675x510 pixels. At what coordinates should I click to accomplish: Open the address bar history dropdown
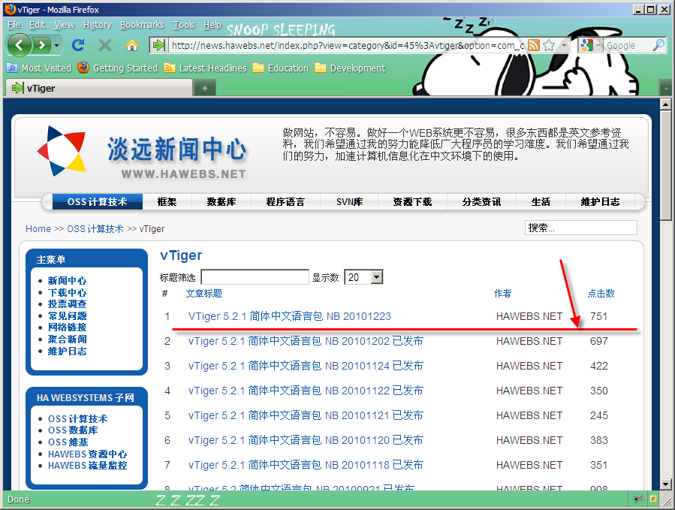[564, 45]
